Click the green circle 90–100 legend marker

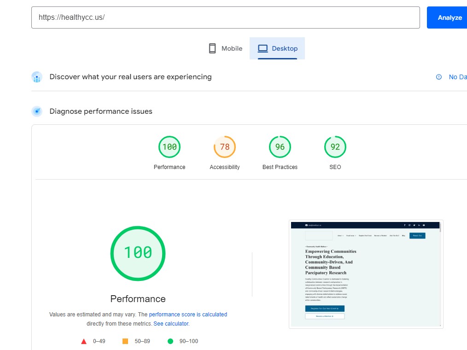170,341
